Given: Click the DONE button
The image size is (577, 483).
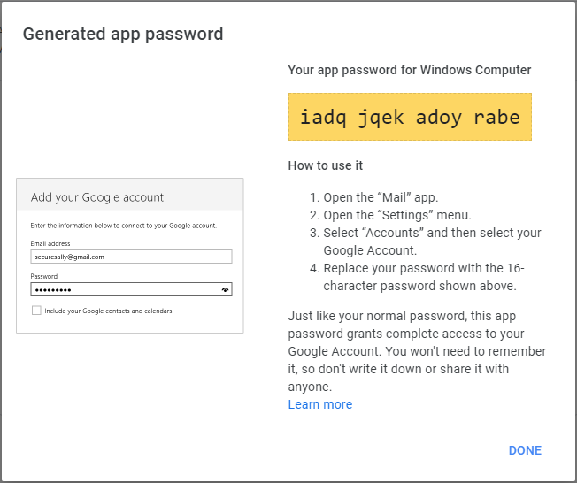Looking at the screenshot, I should (525, 450).
